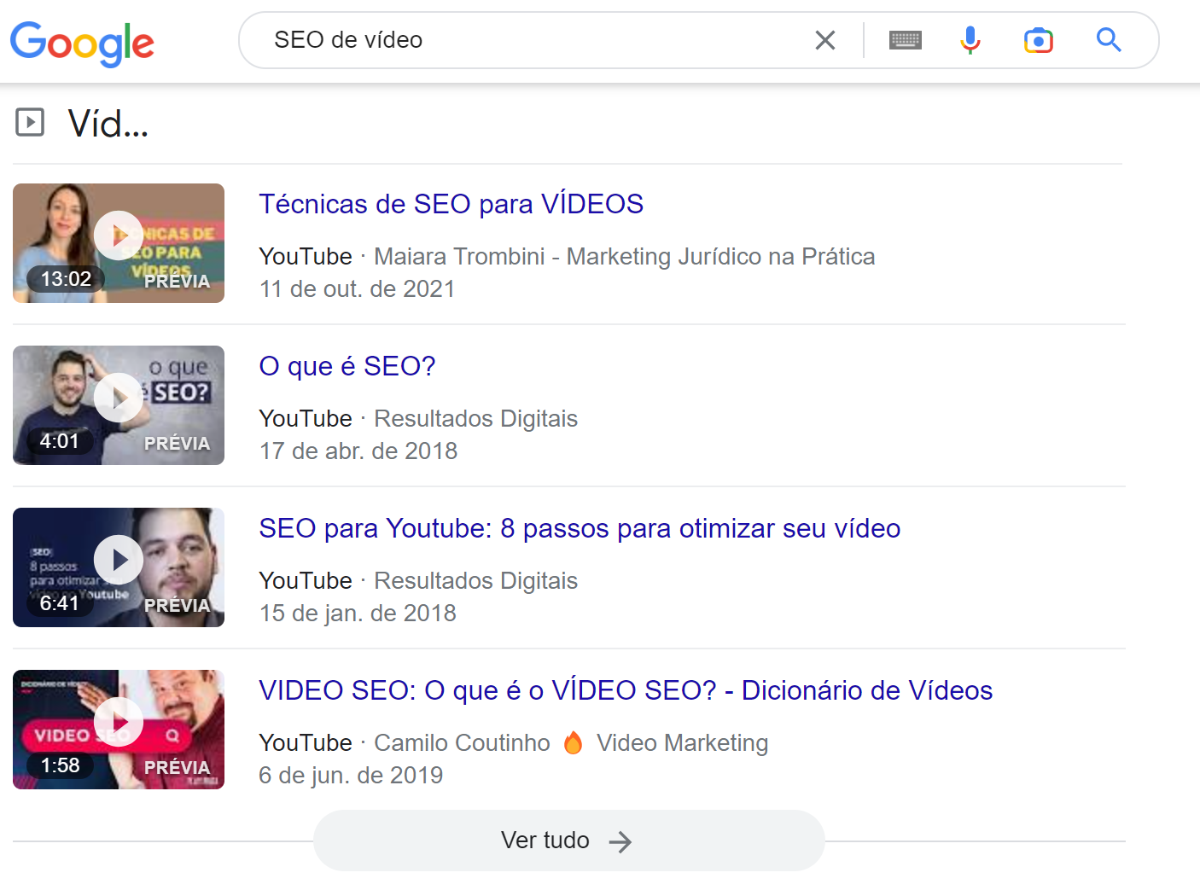The image size is (1200, 890).
Task: Click the Maiara Trombini video thumbnail
Action: [118, 243]
